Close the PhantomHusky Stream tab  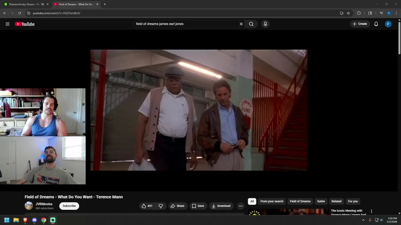click(48, 4)
